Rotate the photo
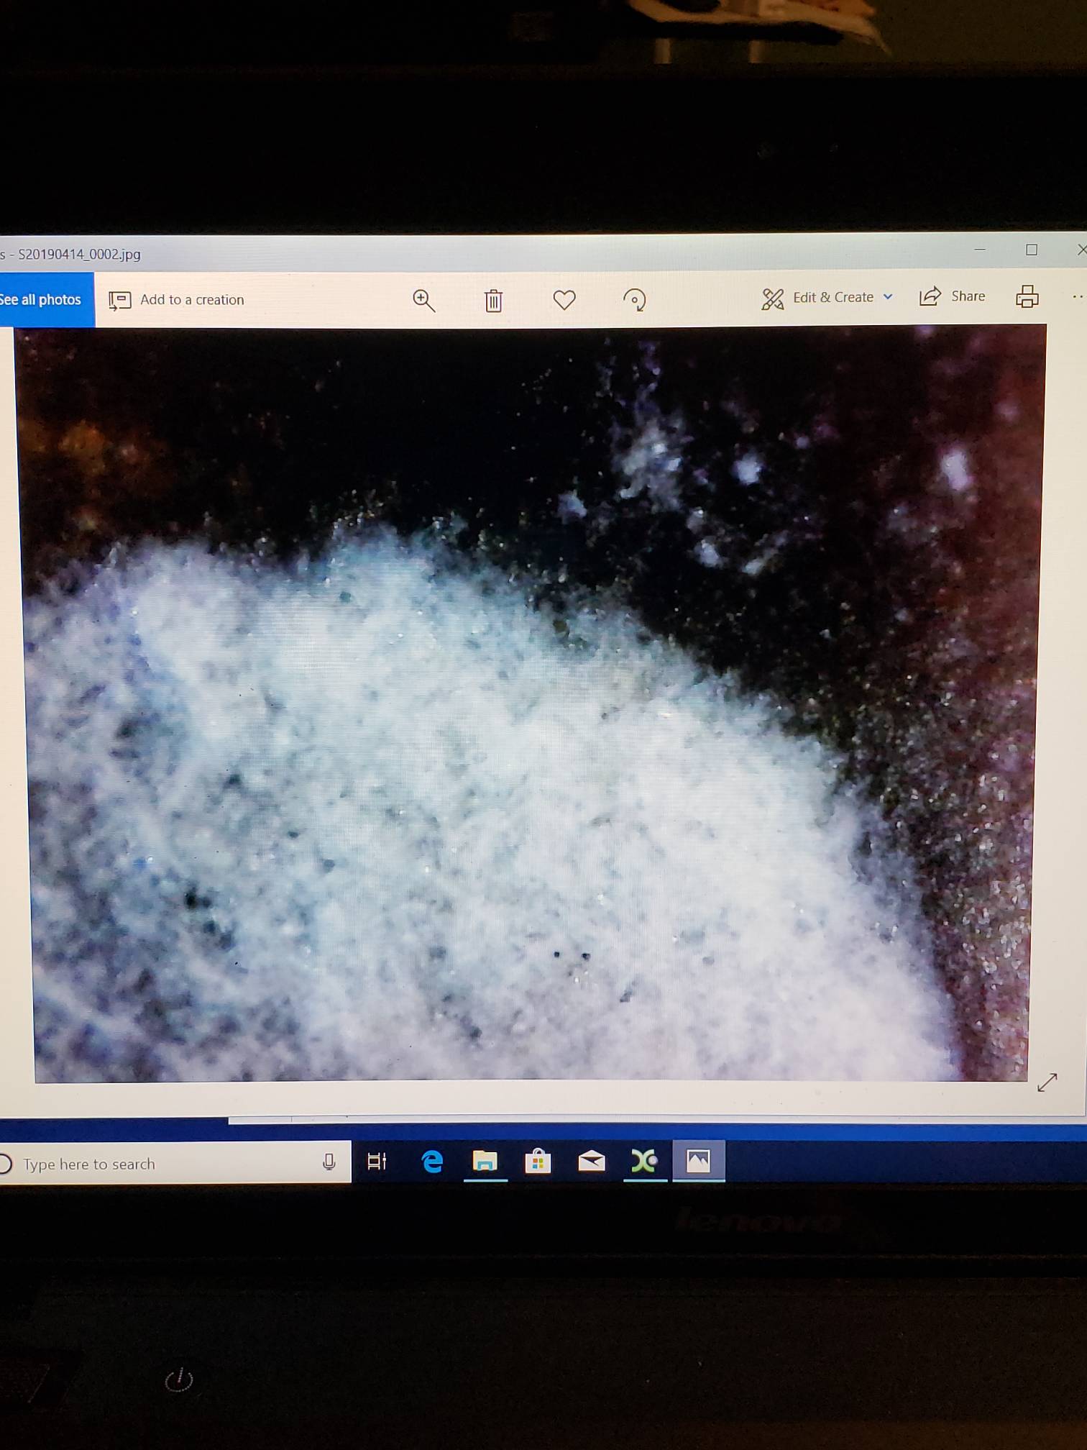1087x1450 pixels. [x=634, y=299]
